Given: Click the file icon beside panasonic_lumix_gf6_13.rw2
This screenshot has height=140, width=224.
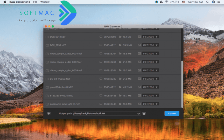Looking at the screenshot, I should [47, 104].
